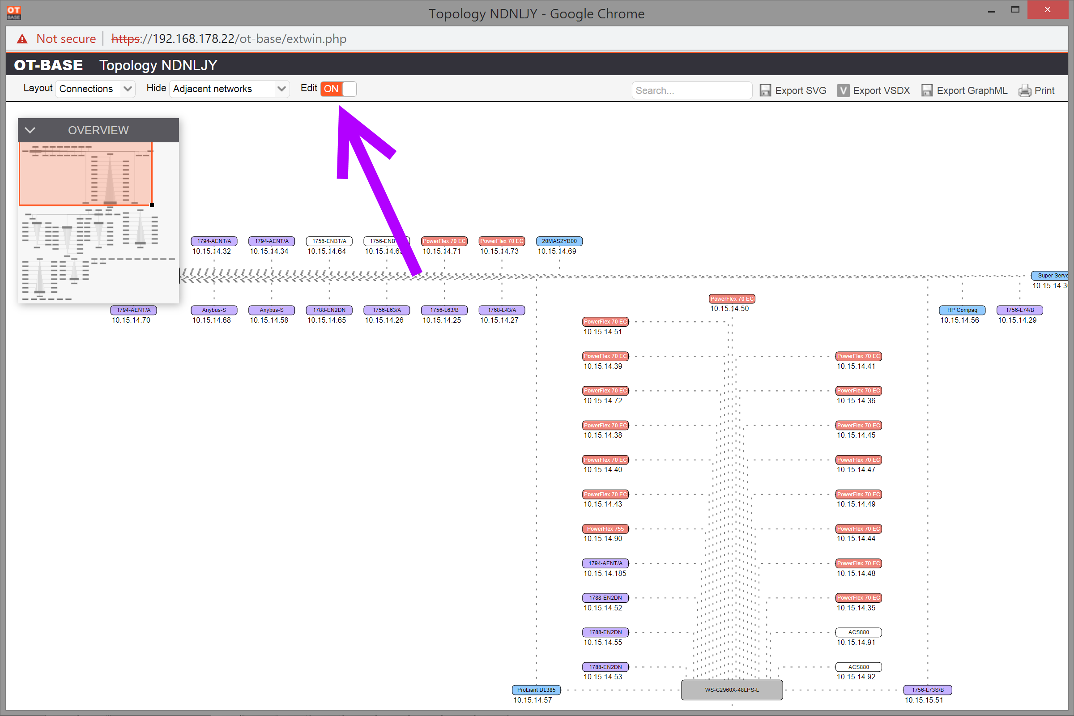
Task: Click the overview minimap red viewport
Action: coord(85,174)
